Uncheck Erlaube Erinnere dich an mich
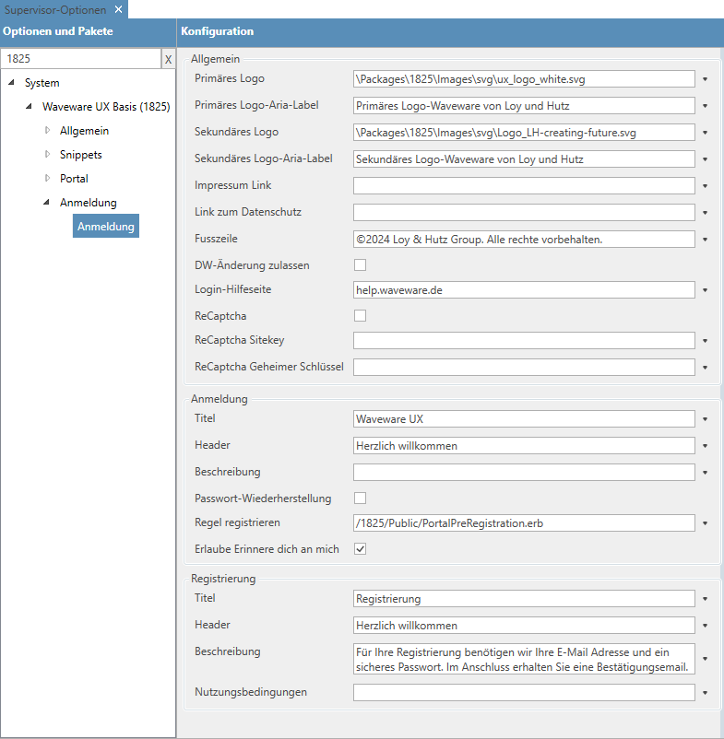Image resolution: width=724 pixels, height=739 pixels. pyautogui.click(x=361, y=549)
